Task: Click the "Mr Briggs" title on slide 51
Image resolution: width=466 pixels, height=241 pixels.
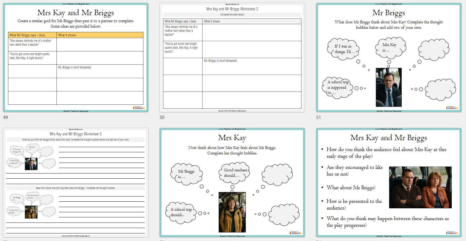Action: click(388, 13)
